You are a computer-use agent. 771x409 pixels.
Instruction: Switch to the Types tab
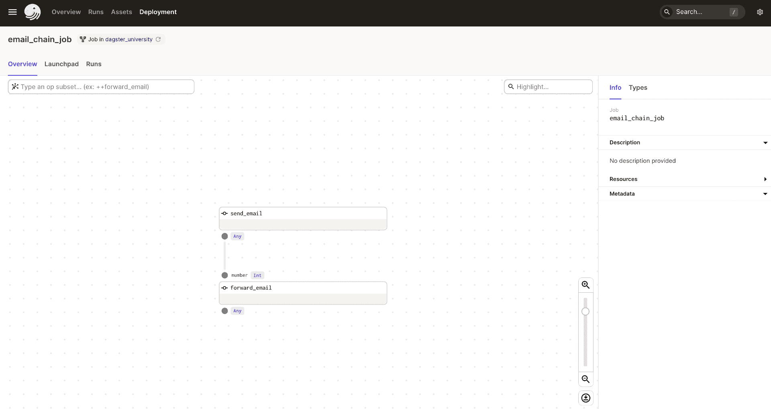pos(638,87)
